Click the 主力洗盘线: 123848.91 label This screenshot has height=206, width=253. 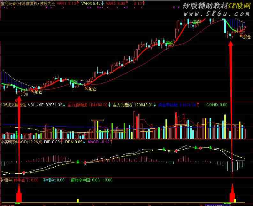point(134,105)
